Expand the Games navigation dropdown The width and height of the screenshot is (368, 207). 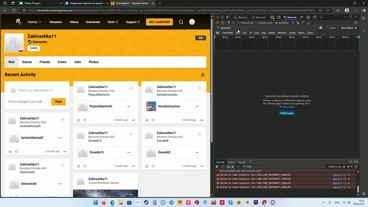tap(34, 22)
